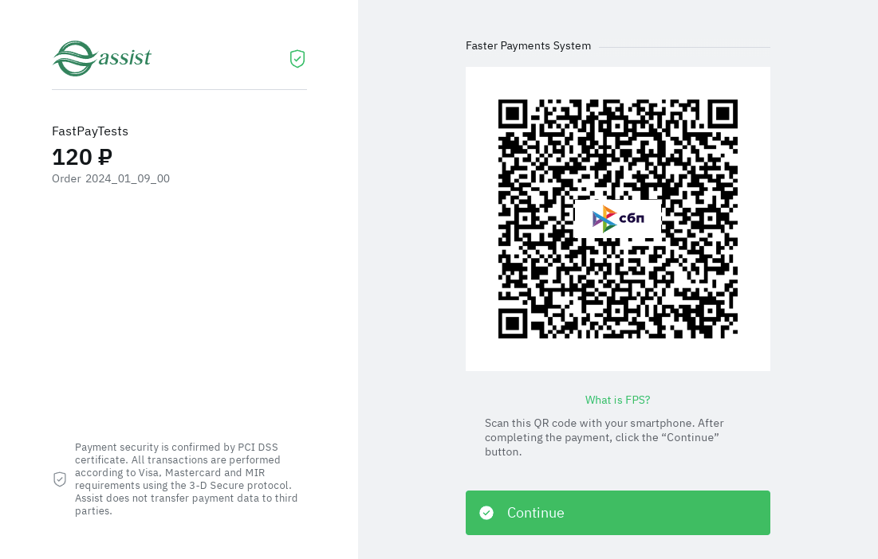Click the QR code's top-left finder square
Viewport: 878px width, 559px height.
pyautogui.click(x=514, y=115)
